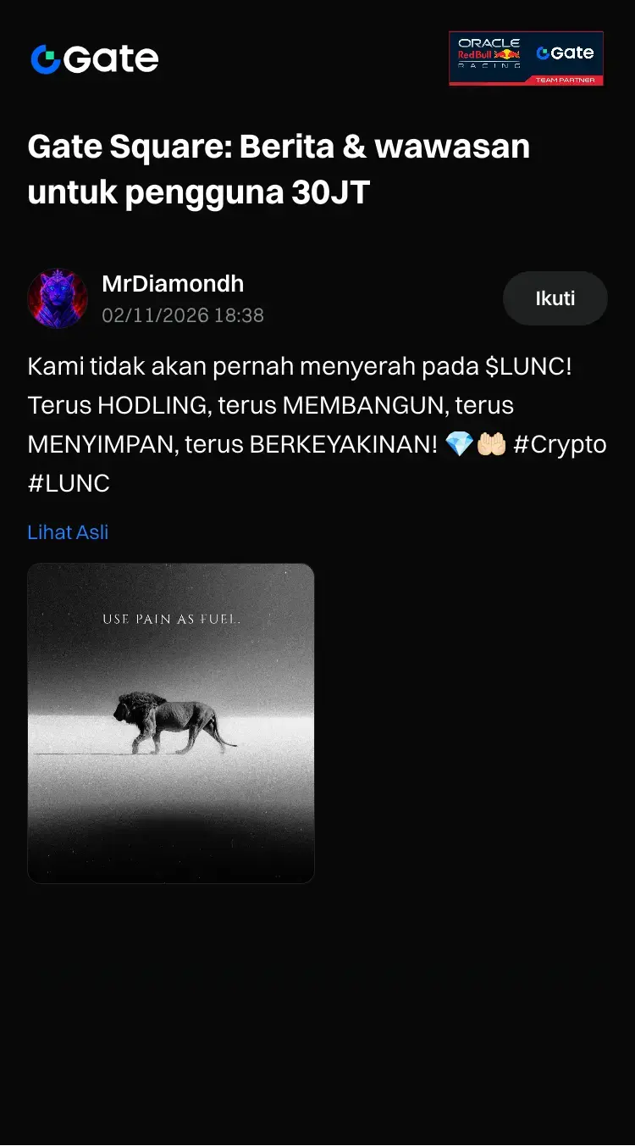Tap MrDiamondh's tiger profile avatar
This screenshot has height=1146, width=635.
[58, 298]
